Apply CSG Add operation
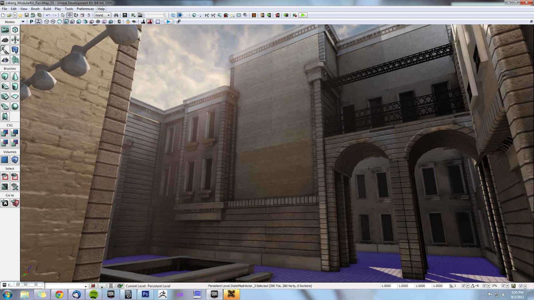 click(x=5, y=133)
